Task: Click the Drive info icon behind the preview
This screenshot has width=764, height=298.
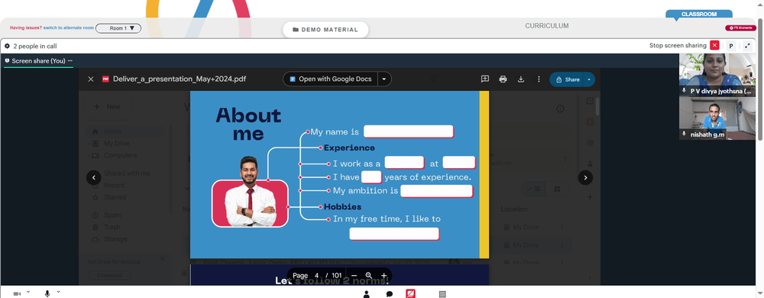Action: tap(560, 109)
